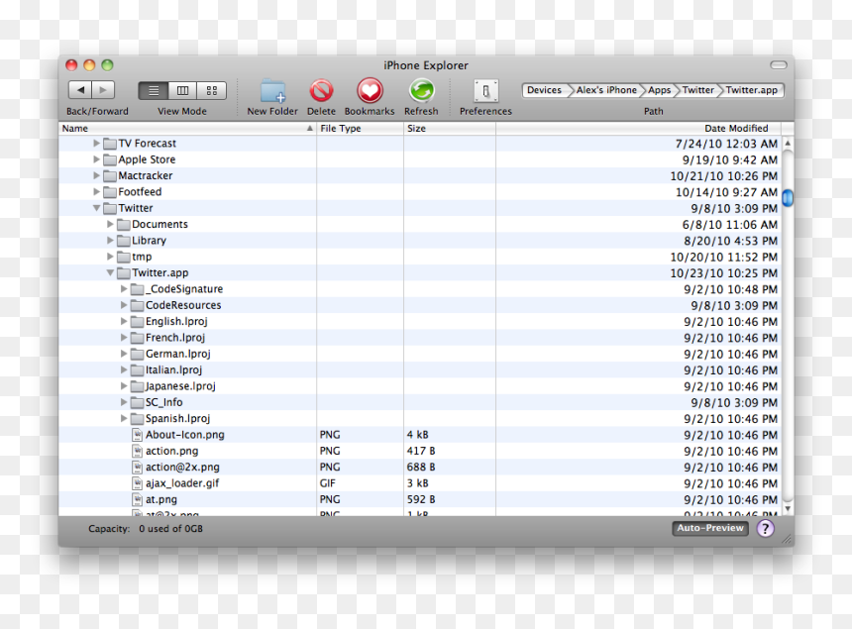Expand the English.lproj folder
Image resolution: width=852 pixels, height=629 pixels.
[x=124, y=322]
